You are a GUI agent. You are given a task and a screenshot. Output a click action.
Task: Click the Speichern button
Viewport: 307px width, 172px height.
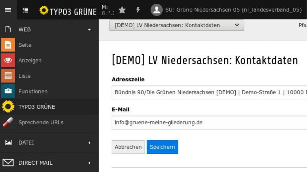[162, 147]
